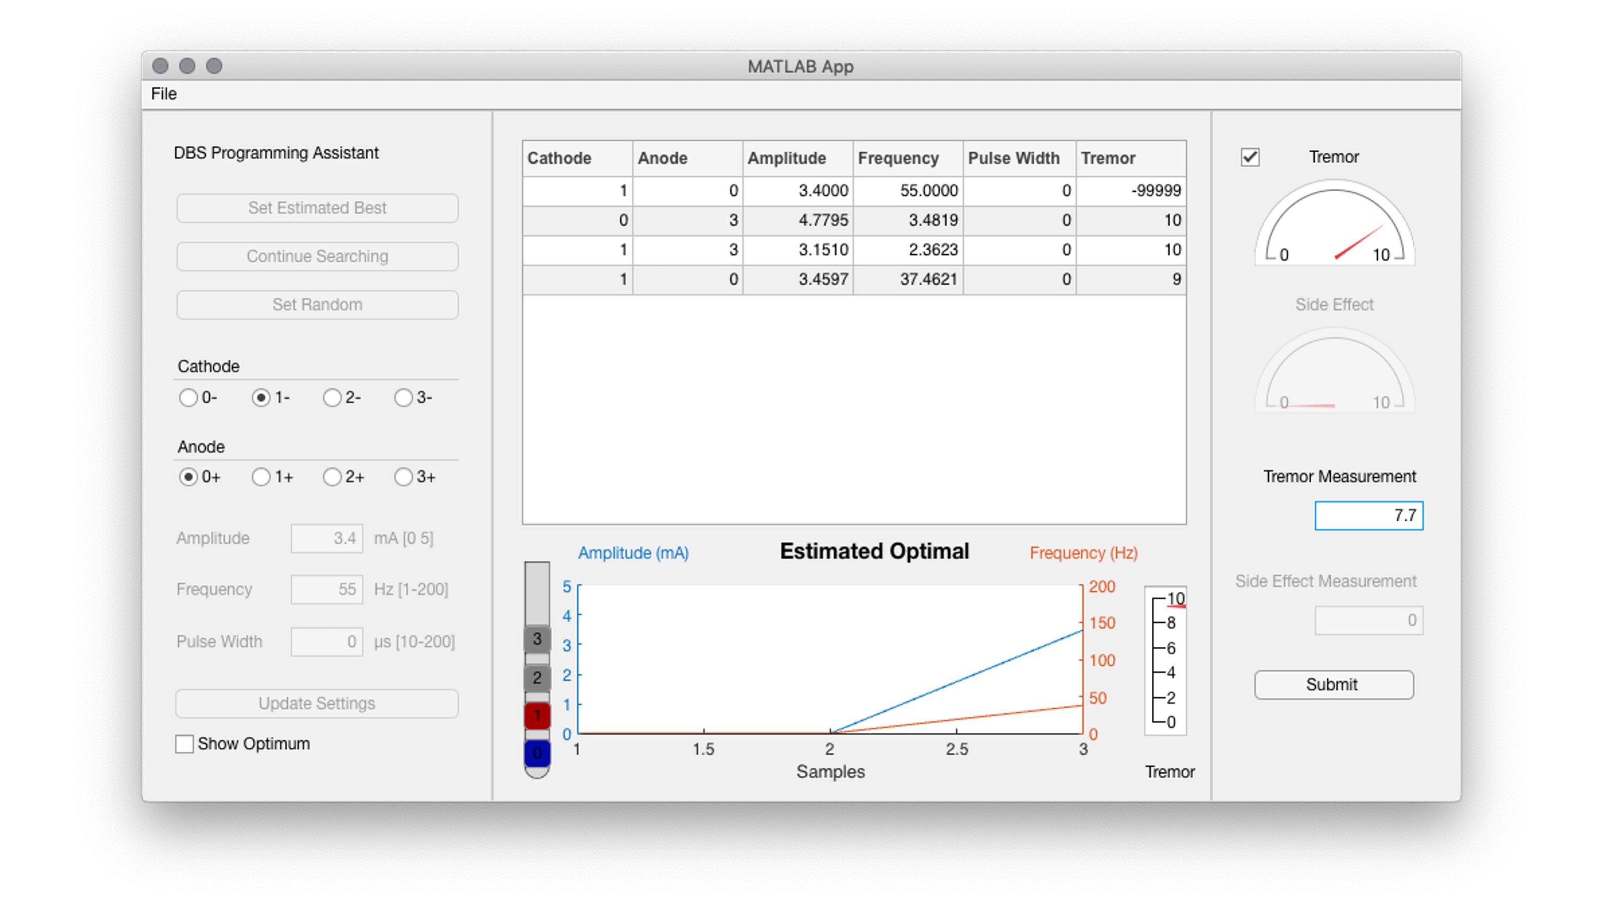The height and width of the screenshot is (901, 1603).
Task: Enable the Show Optimum checkbox
Action: click(x=184, y=743)
